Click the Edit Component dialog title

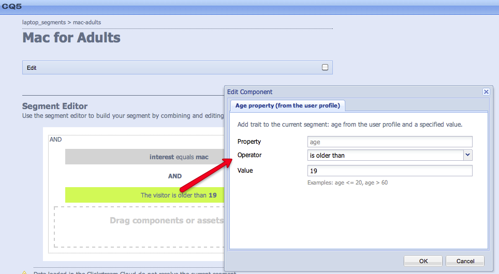click(x=250, y=92)
